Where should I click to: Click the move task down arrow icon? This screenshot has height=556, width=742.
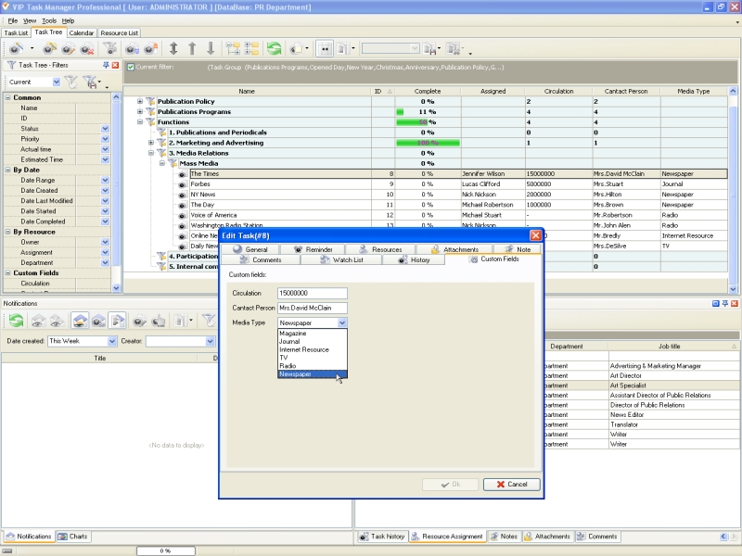point(211,48)
